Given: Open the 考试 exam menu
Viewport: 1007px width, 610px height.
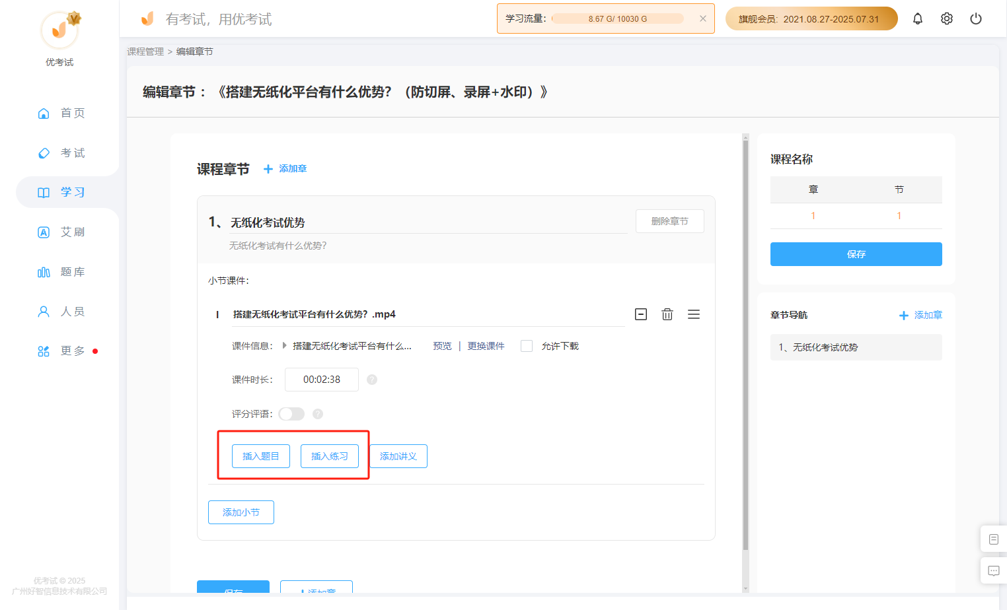Looking at the screenshot, I should tap(61, 152).
